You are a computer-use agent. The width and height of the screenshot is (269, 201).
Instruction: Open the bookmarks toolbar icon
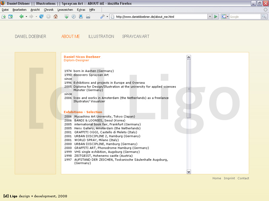pos(81,16)
